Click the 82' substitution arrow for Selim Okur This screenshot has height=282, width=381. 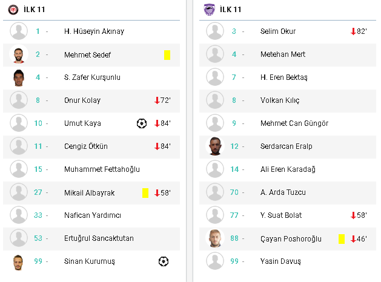coord(353,31)
